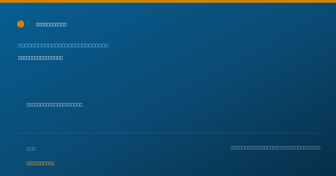
Task: Open the gray caption at the footer right
Action: 276,148
